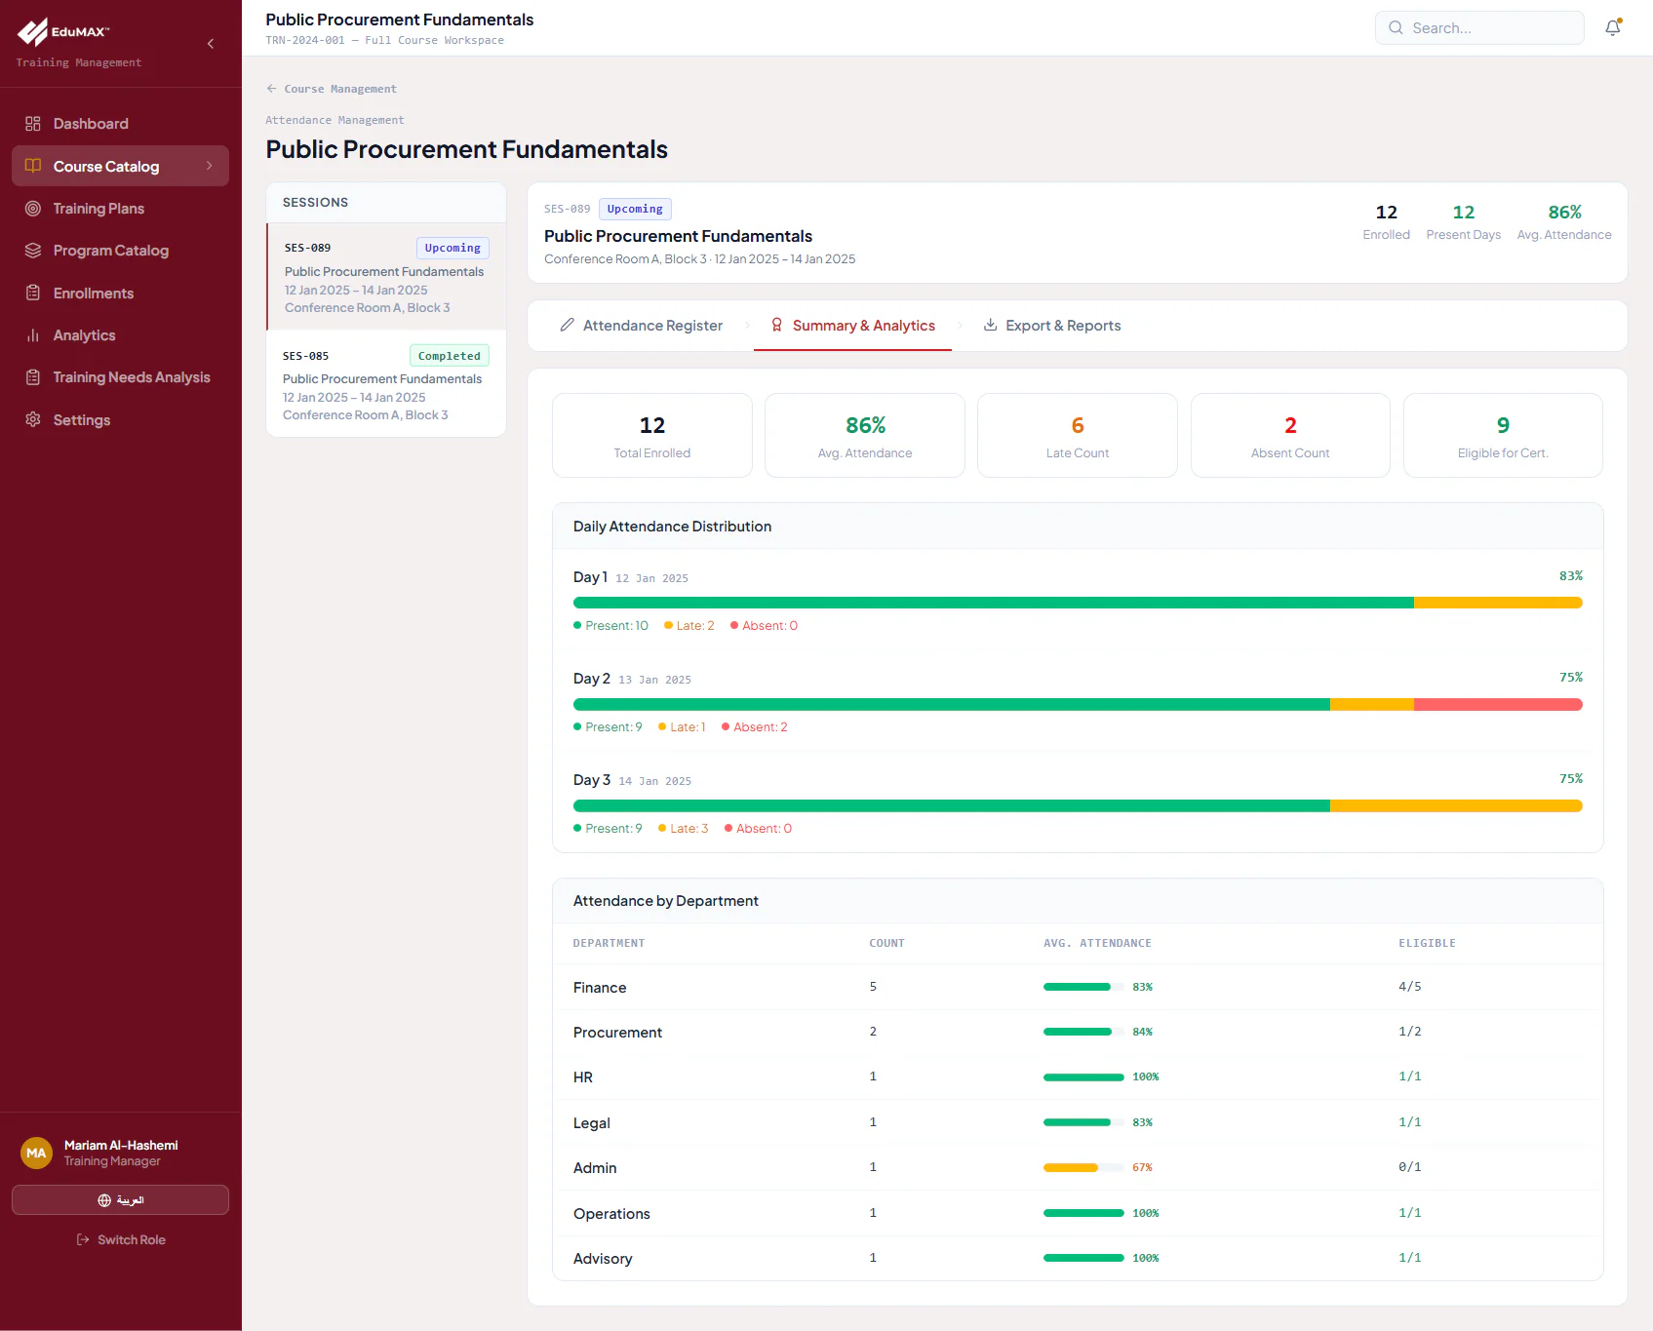This screenshot has width=1653, height=1331.
Task: Switch to the Export & Reports tab
Action: pos(1052,326)
